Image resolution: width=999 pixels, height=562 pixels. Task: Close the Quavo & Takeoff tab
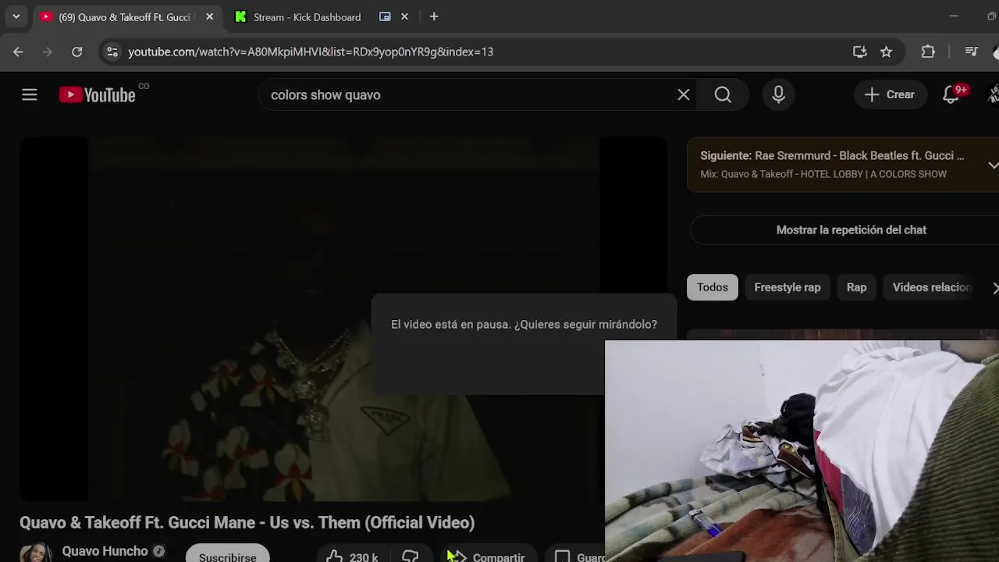tap(209, 16)
